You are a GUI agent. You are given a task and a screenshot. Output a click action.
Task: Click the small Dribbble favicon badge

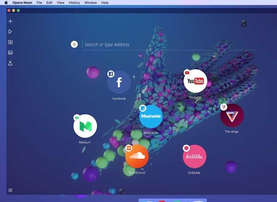[x=187, y=148]
